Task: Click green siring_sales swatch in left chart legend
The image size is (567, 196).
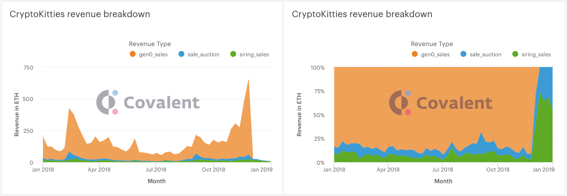Action: [233, 54]
